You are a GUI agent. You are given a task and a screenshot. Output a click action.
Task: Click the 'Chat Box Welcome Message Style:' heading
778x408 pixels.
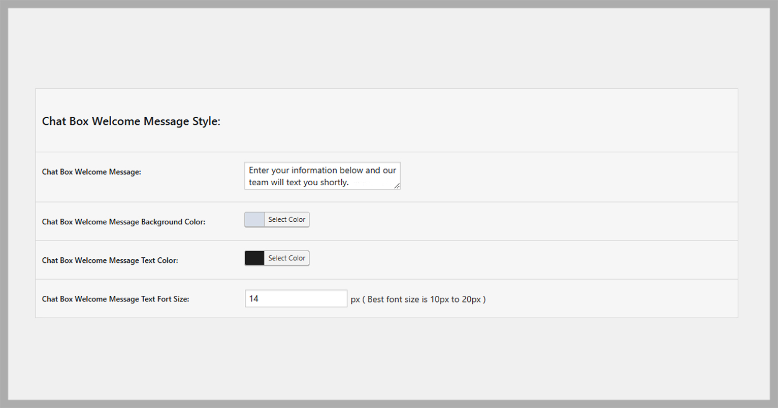tap(131, 121)
